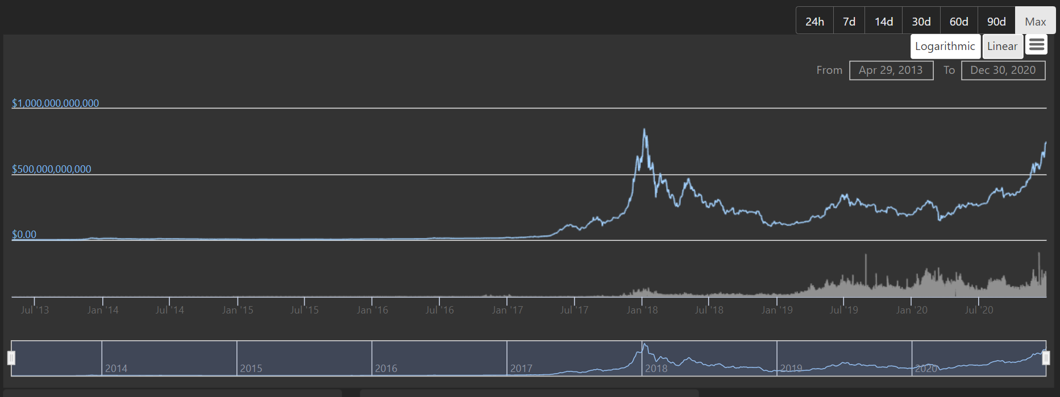Select the 60d time range
1060x397 pixels.
958,22
